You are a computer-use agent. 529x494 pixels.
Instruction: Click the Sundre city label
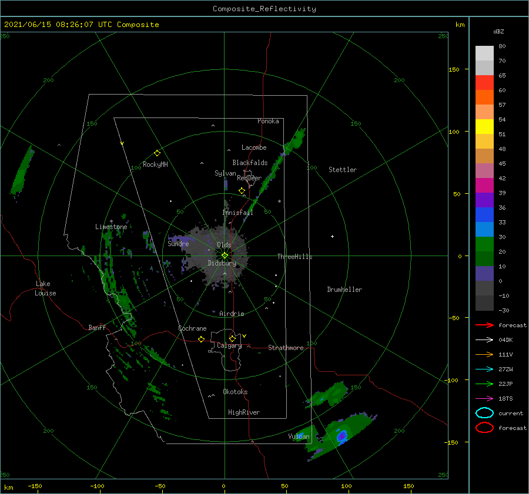(178, 243)
